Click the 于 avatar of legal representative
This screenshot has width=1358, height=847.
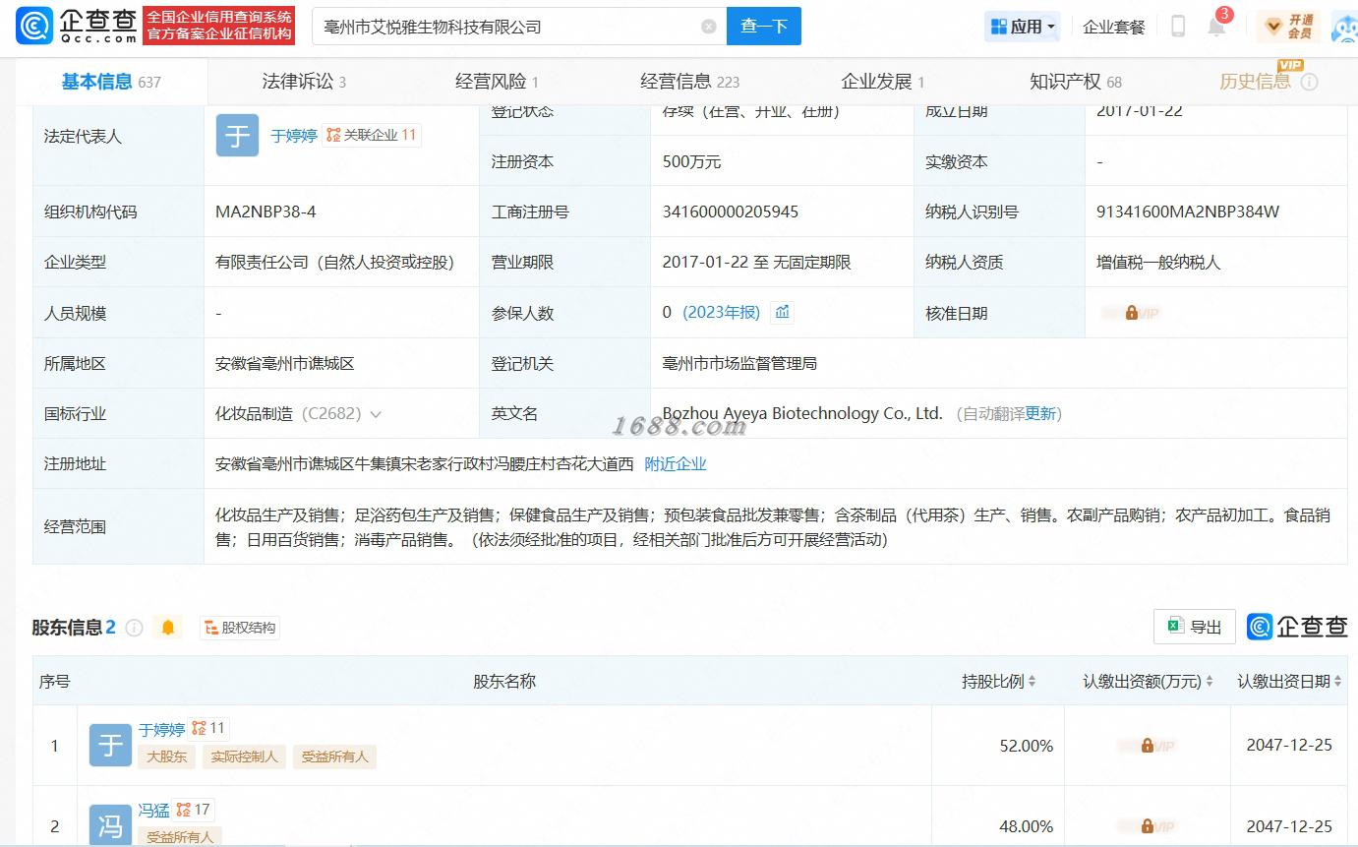pos(237,136)
